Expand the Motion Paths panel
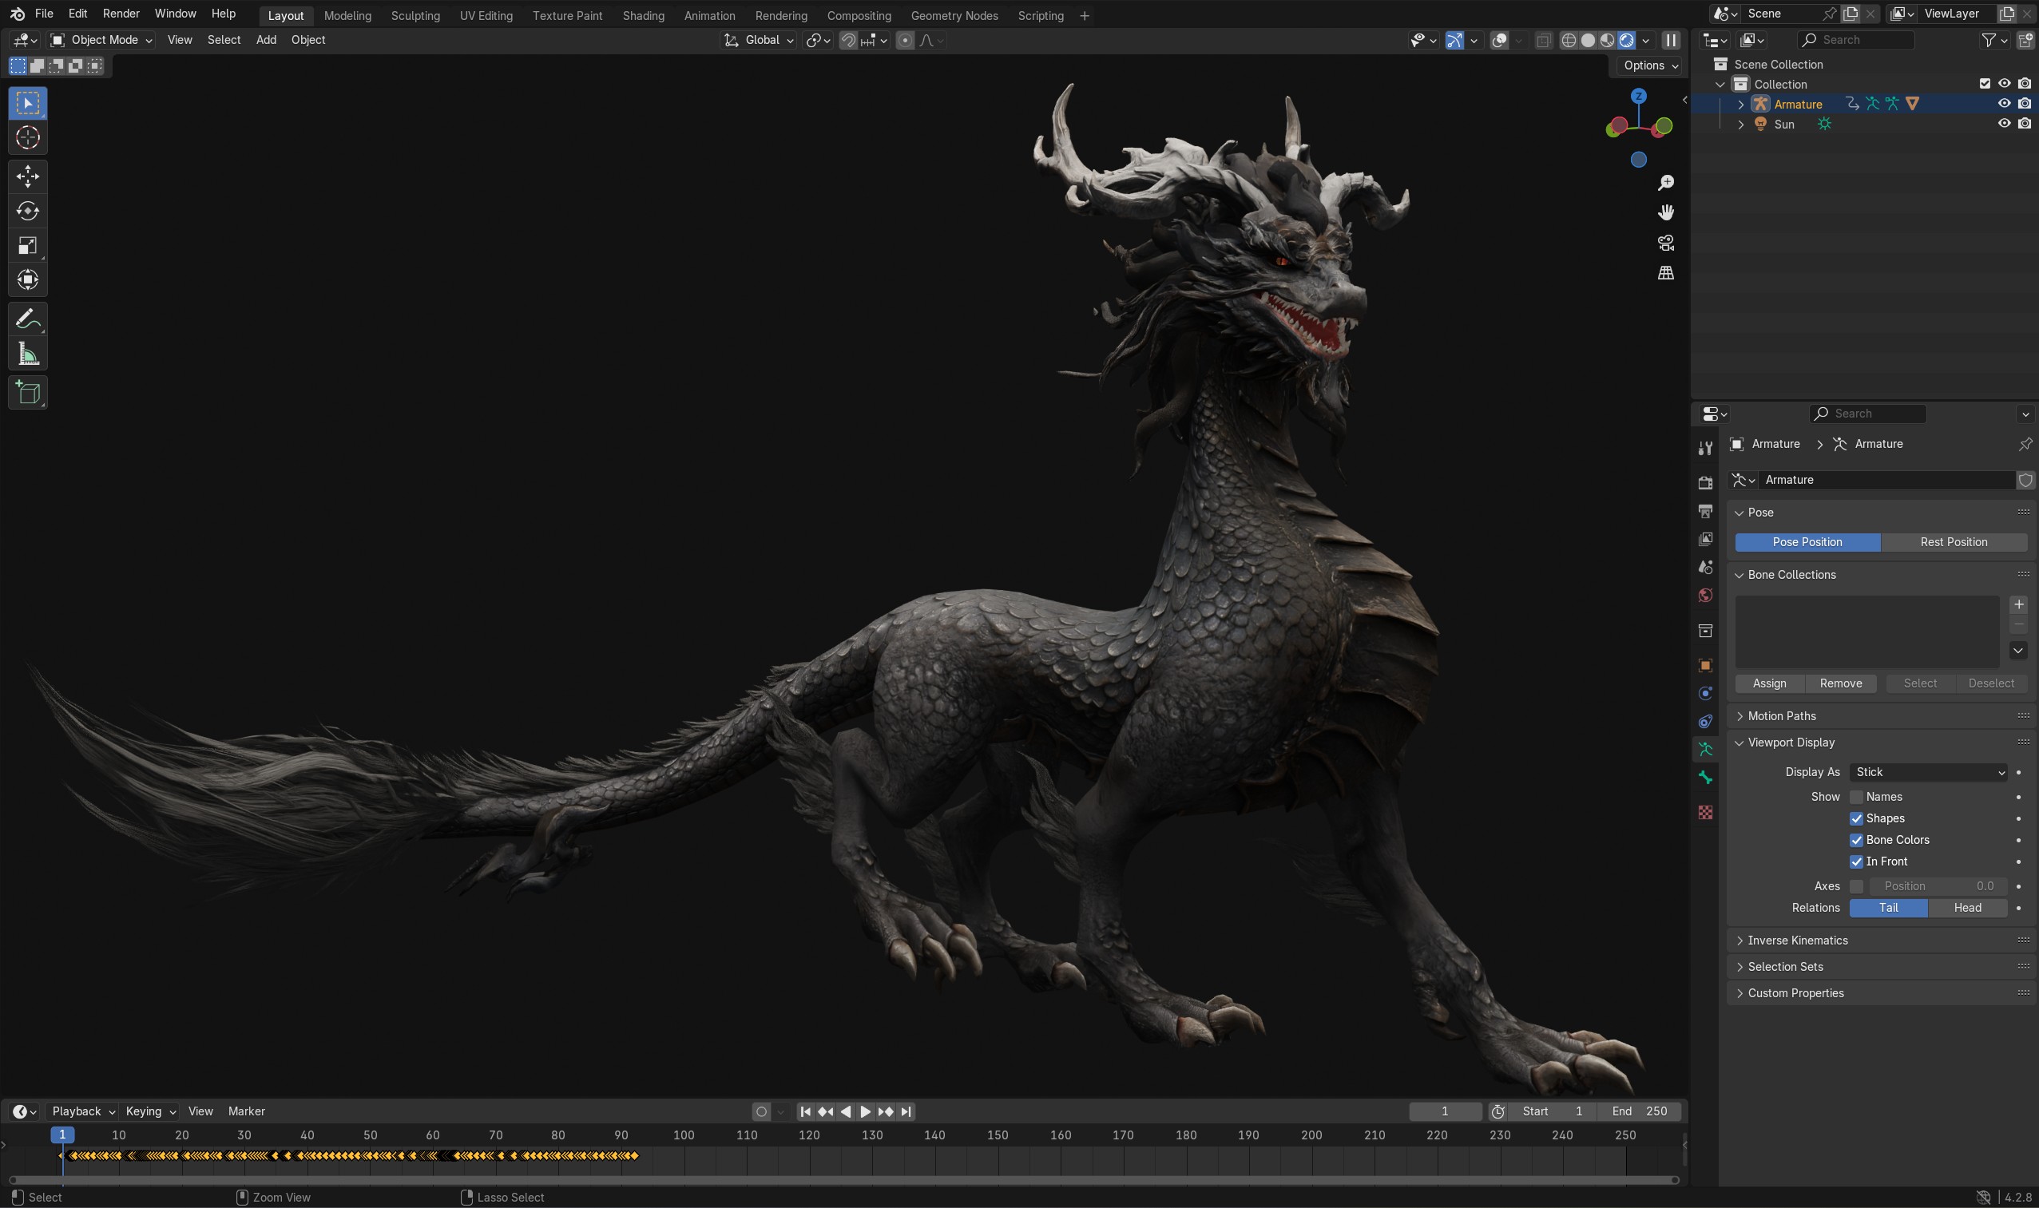The height and width of the screenshot is (1208, 2039). click(x=1782, y=715)
